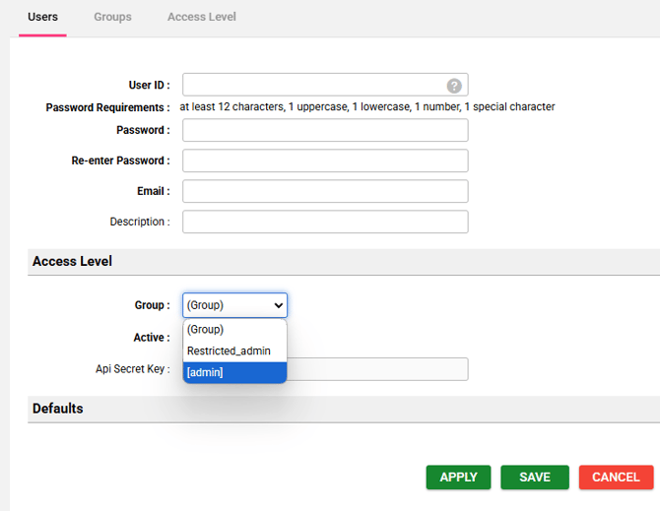Screen dimensions: 660x511
Task: Select the Re-enter Password field
Action: pyautogui.click(x=325, y=160)
